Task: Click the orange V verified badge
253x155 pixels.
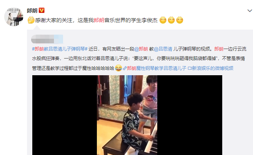Action: (42, 11)
